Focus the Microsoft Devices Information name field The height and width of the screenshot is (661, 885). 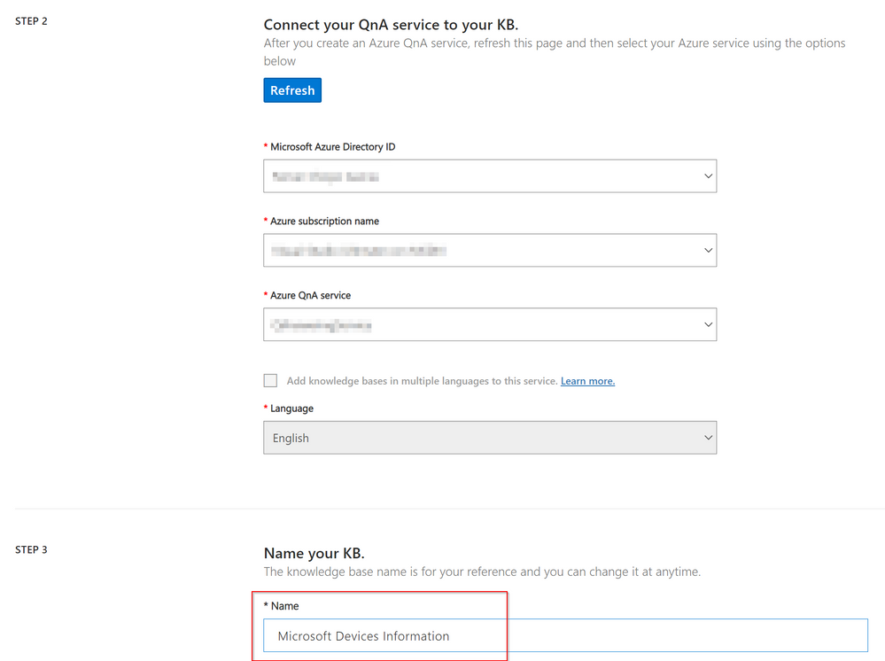[565, 636]
